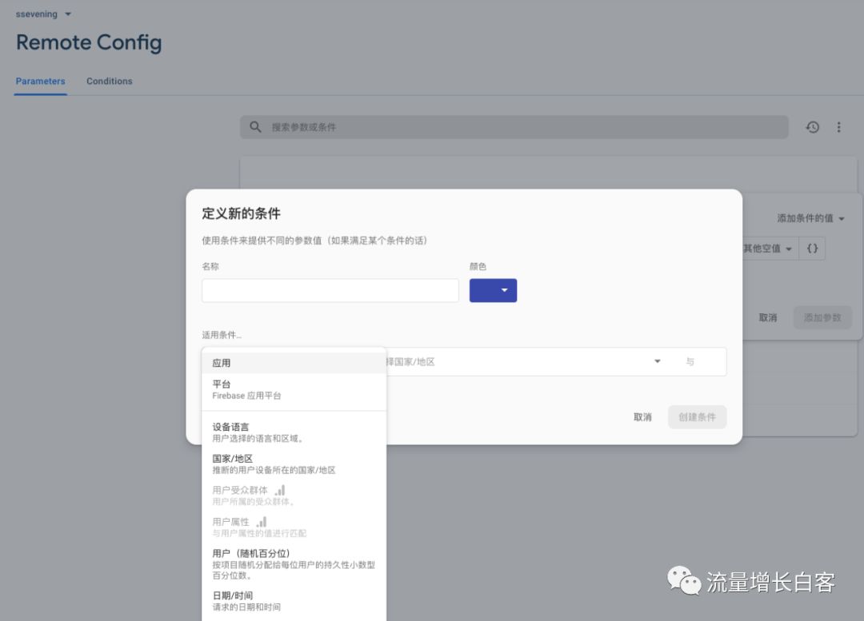Switch to the Parameters tab

click(40, 81)
